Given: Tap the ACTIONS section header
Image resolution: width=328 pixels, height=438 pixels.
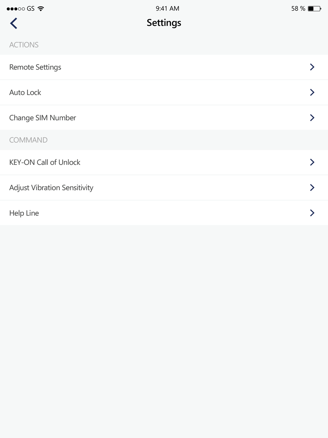Looking at the screenshot, I should click(24, 45).
